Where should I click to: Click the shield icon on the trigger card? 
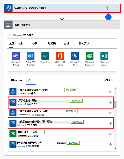click(x=8, y=8)
